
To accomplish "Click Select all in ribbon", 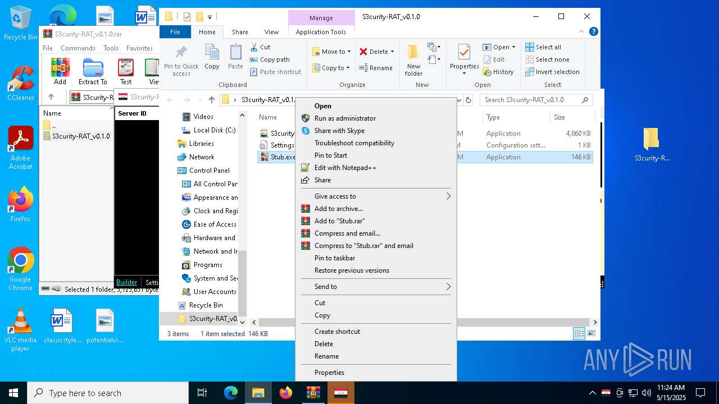I will 543,47.
